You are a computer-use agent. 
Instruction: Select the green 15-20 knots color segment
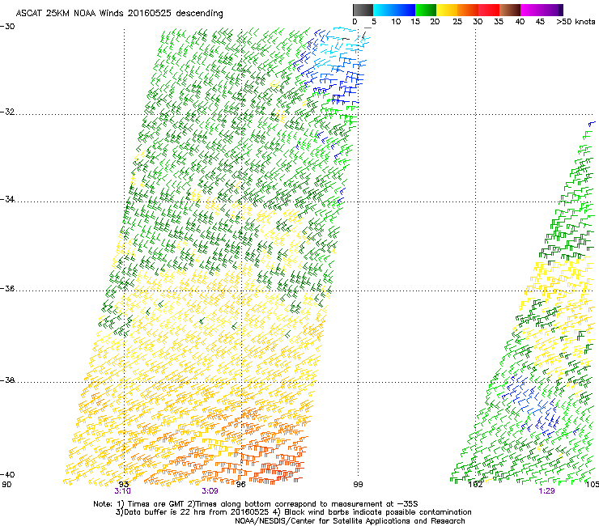point(426,10)
